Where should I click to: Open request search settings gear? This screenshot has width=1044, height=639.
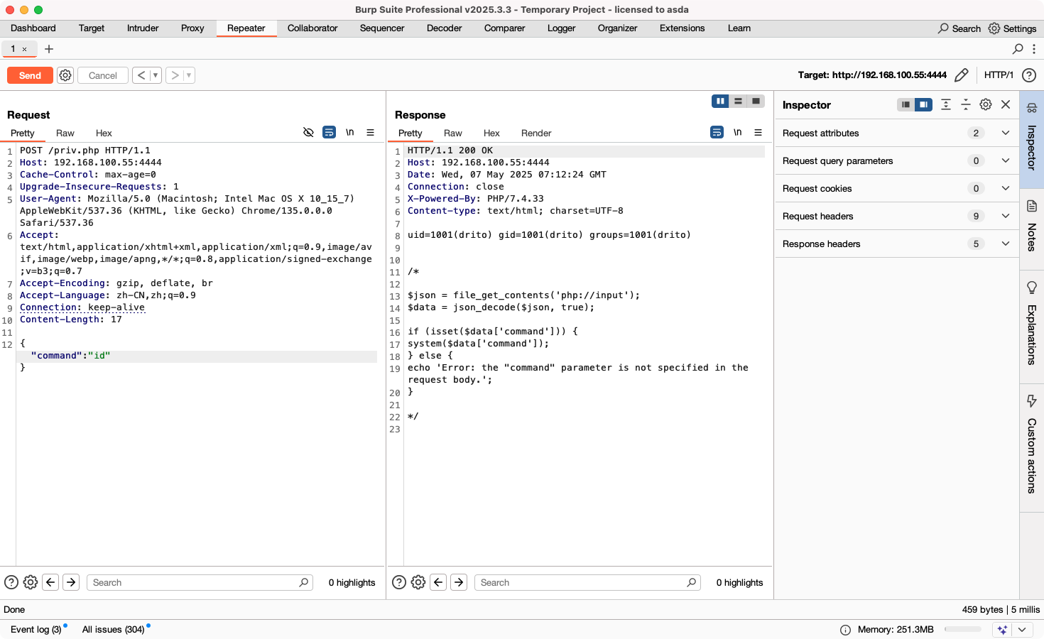click(31, 582)
